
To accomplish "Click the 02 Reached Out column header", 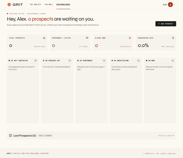I will [53, 60].
